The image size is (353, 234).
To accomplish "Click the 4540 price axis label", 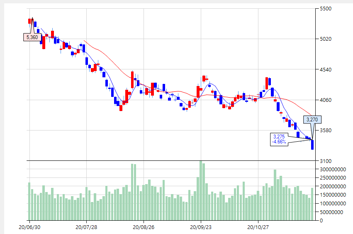I will [326, 70].
